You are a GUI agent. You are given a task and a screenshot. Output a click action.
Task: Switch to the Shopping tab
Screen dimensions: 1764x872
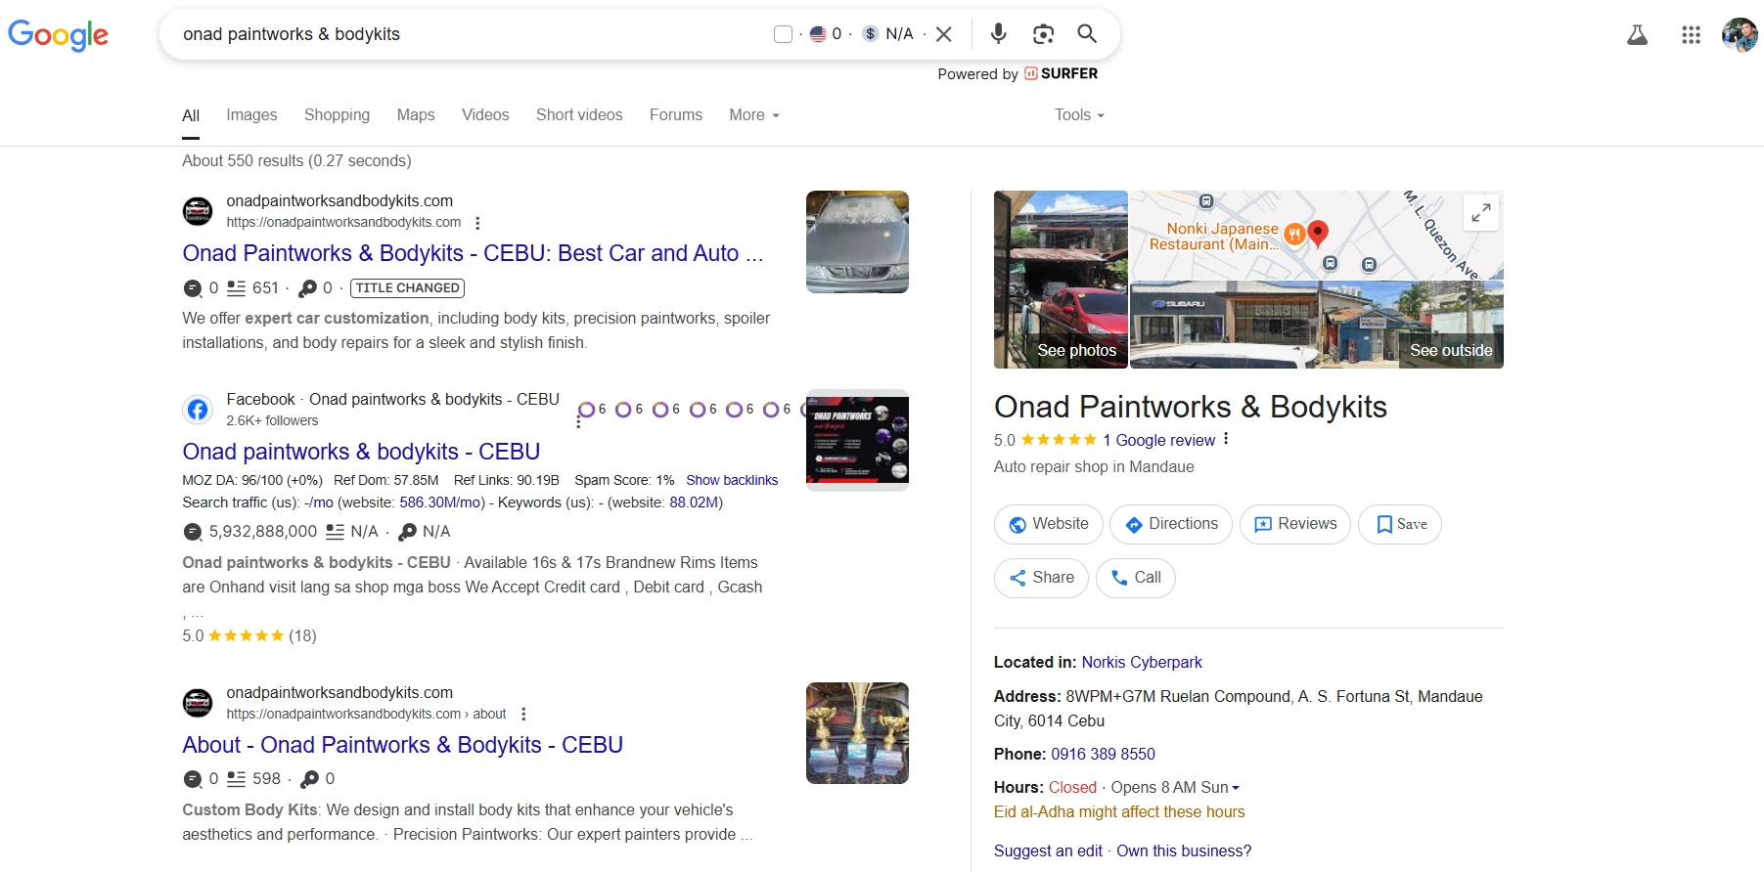337,115
